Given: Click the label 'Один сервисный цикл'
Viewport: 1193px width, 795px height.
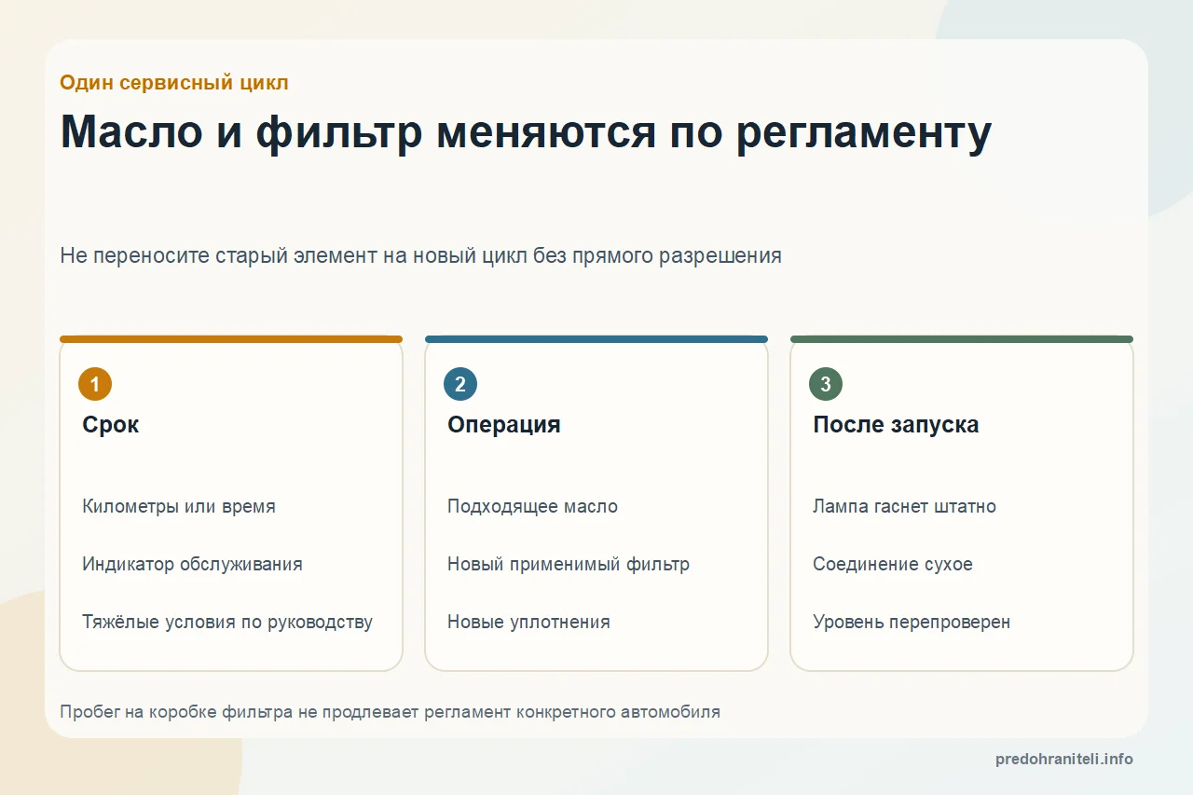Looking at the screenshot, I should [x=174, y=82].
